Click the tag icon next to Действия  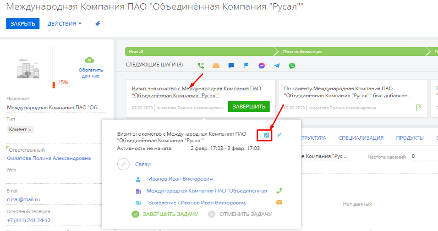click(x=98, y=23)
